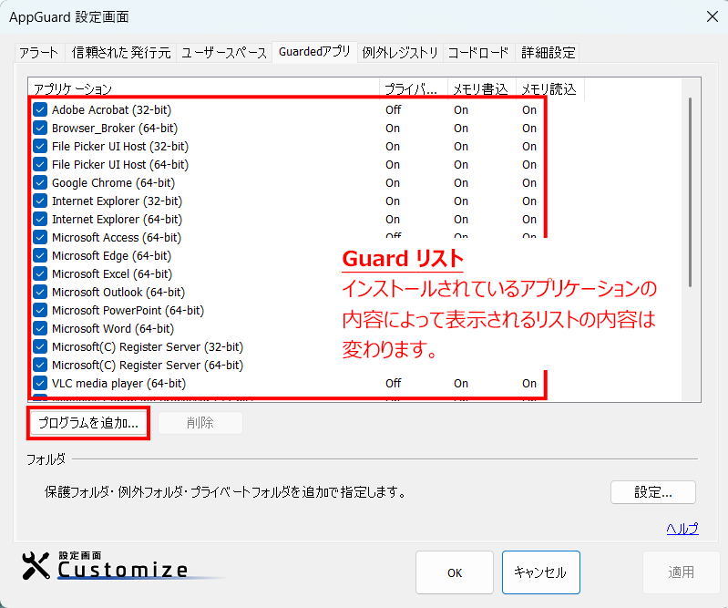Close the AppGuard settings window

click(712, 15)
